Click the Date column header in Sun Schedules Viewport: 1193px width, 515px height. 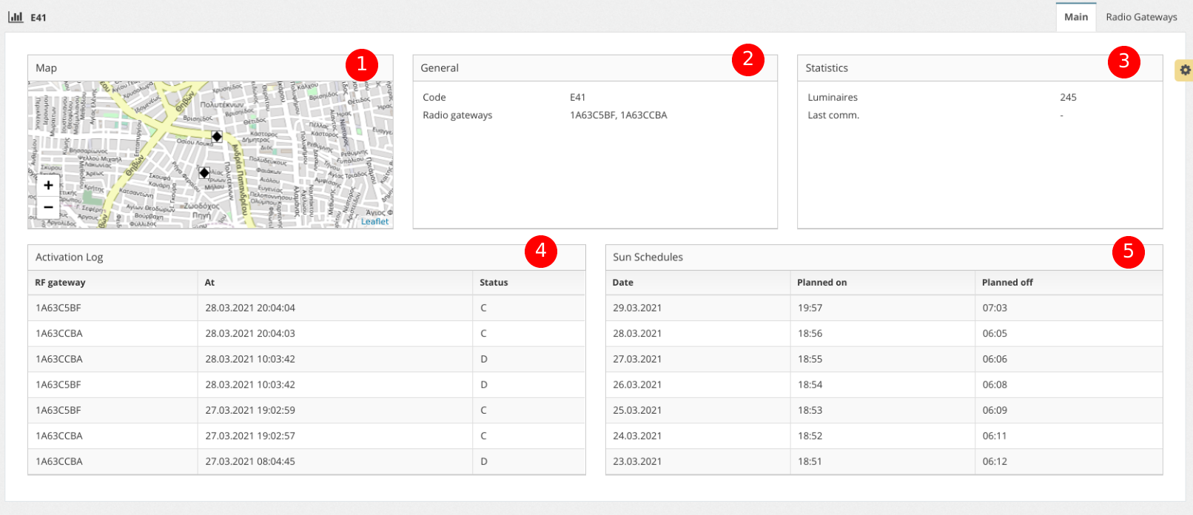tap(622, 283)
